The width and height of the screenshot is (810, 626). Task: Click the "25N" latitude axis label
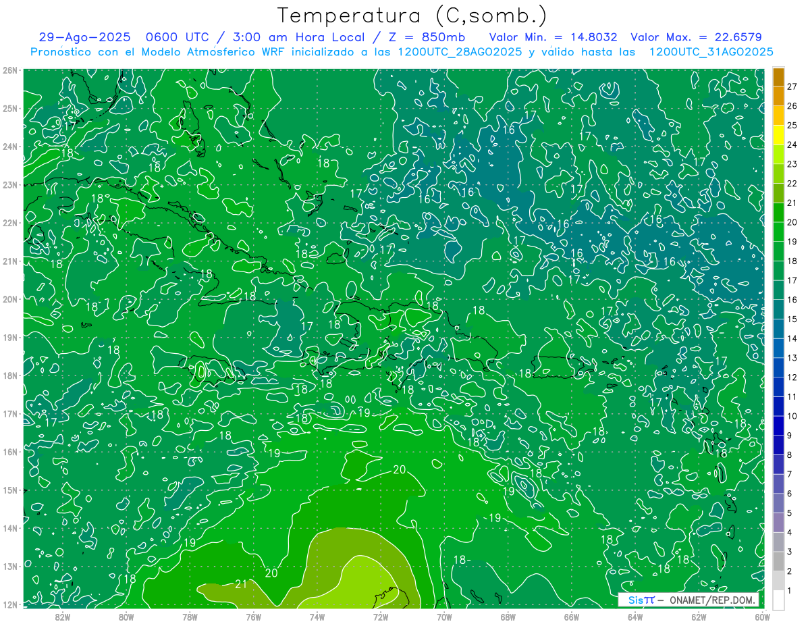tap(9, 109)
